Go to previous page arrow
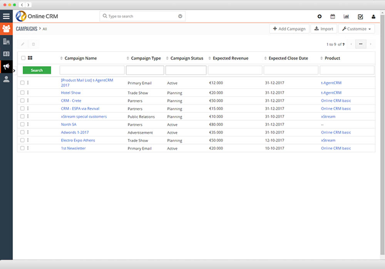 [x=351, y=44]
